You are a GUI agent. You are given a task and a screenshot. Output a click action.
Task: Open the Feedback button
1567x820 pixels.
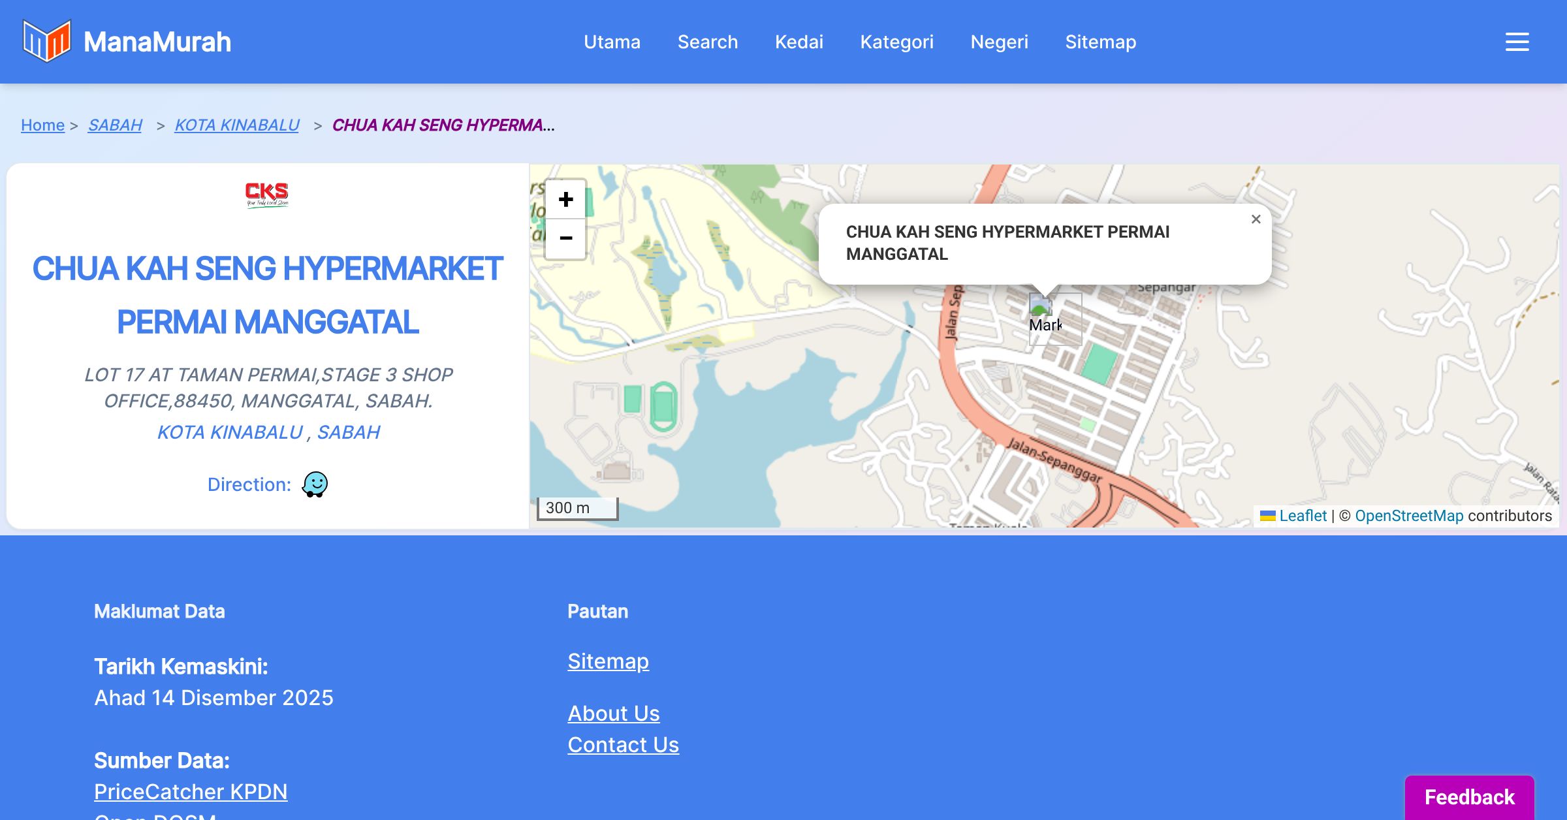(x=1469, y=796)
